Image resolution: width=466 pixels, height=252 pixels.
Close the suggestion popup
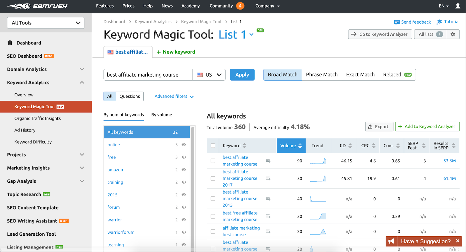click(x=458, y=241)
